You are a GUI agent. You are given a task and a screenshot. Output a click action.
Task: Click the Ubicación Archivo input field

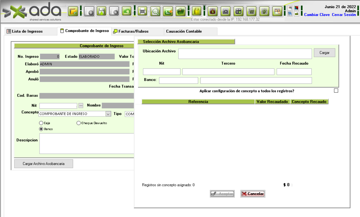(x=245, y=54)
